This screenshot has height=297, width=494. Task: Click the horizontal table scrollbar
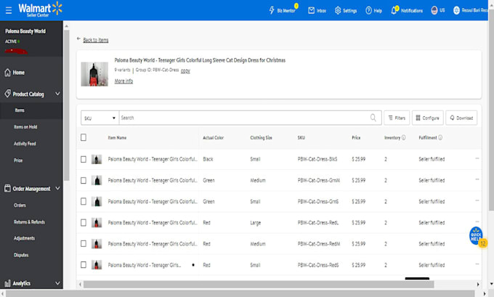[x=259, y=285]
